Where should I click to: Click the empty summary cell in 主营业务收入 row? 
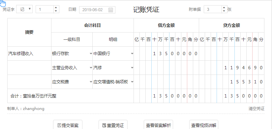(x=29, y=68)
